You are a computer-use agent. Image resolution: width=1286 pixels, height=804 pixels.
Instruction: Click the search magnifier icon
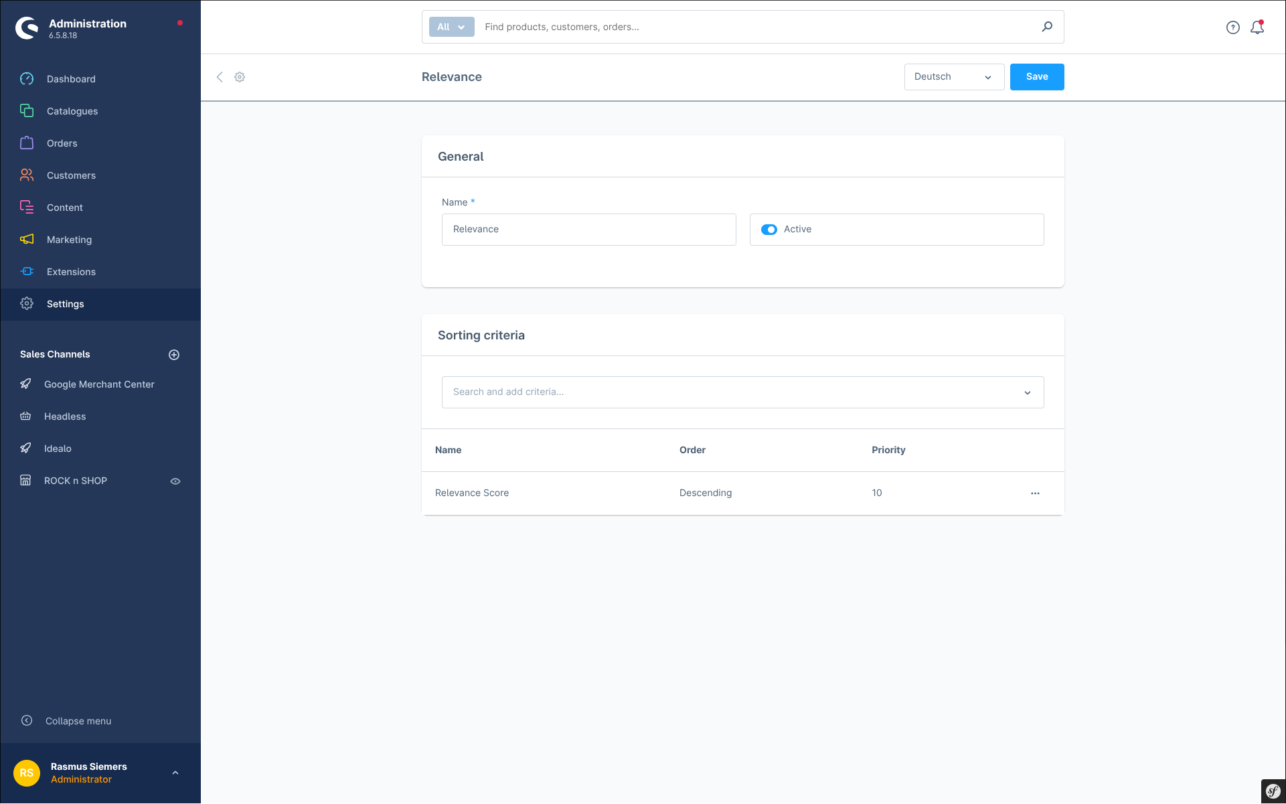point(1047,27)
